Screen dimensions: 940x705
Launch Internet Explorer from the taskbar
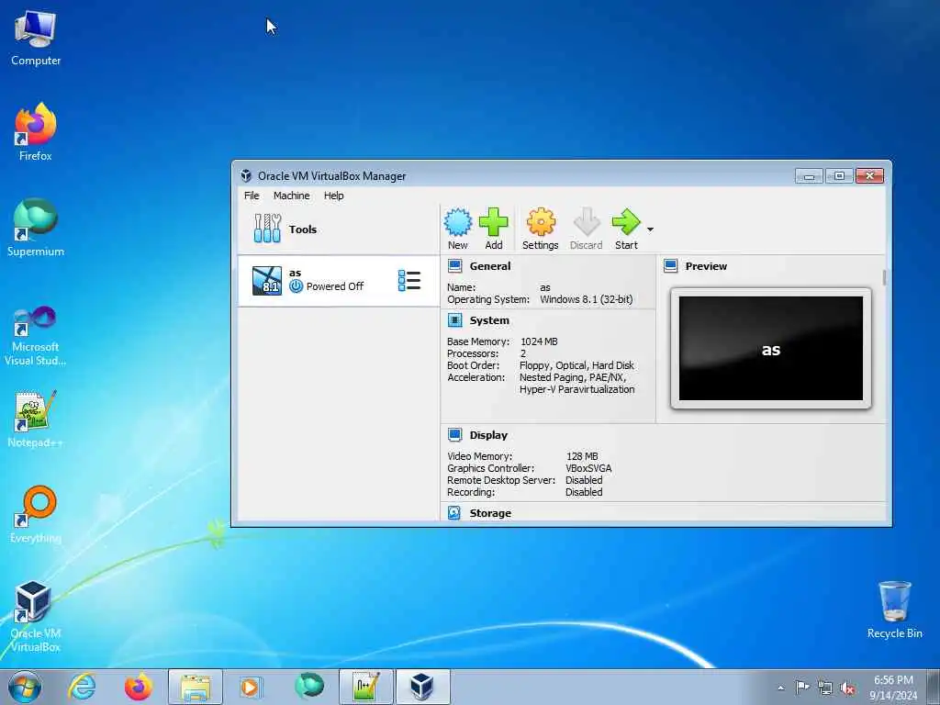point(81,687)
